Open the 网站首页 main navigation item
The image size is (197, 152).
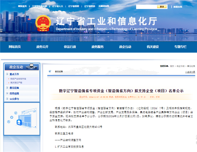tap(15, 47)
